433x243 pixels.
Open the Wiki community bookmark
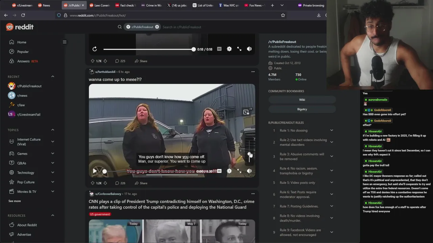point(302,100)
